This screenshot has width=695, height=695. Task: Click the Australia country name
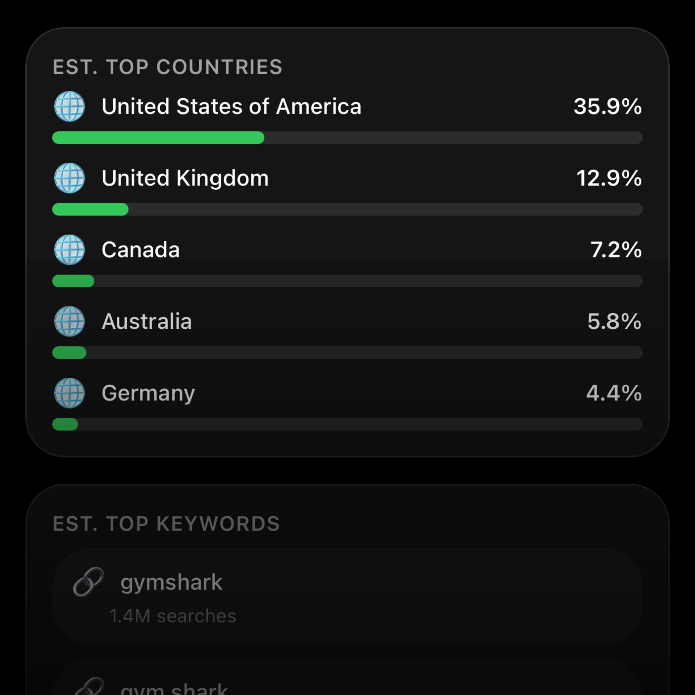click(147, 321)
